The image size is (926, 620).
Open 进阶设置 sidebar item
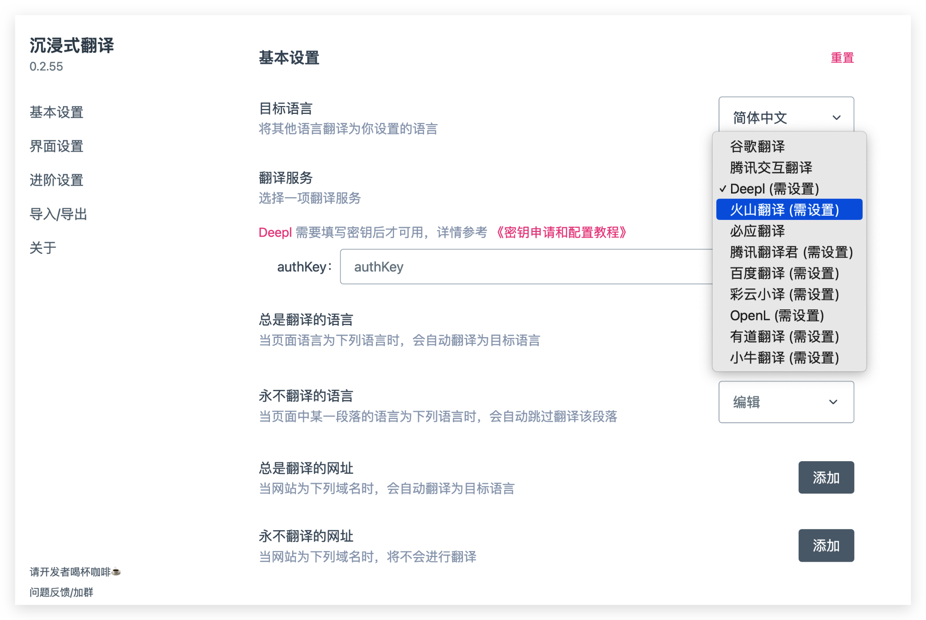pos(56,180)
